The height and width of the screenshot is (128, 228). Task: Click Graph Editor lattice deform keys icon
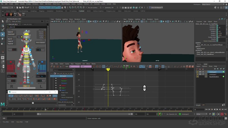[x=57, y=66]
